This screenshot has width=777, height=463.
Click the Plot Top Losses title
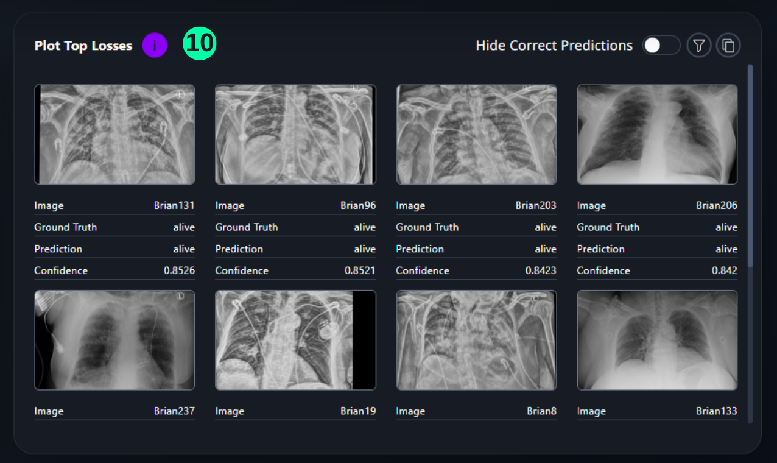83,46
